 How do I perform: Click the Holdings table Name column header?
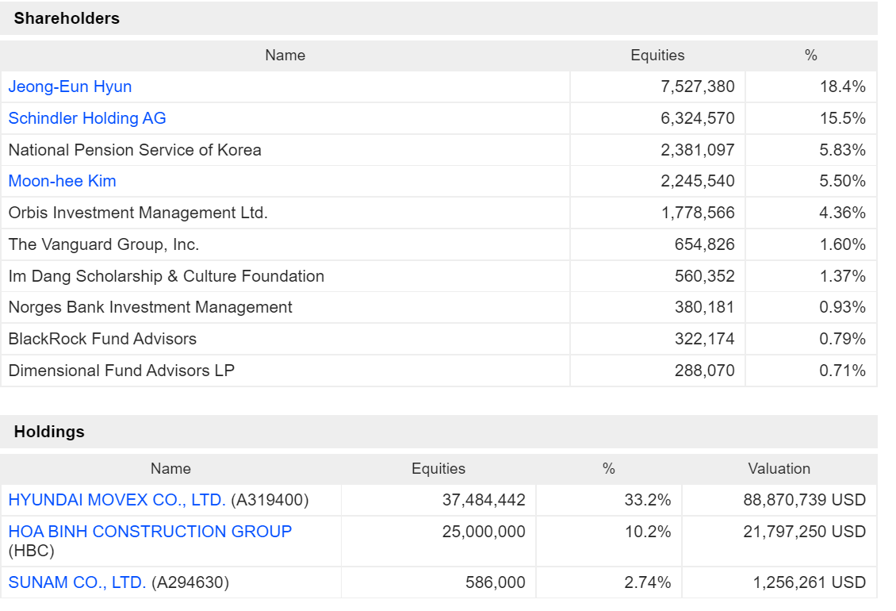click(170, 468)
